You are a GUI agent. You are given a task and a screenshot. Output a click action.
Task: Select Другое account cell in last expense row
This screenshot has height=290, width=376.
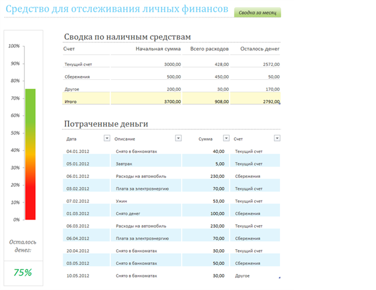242,276
